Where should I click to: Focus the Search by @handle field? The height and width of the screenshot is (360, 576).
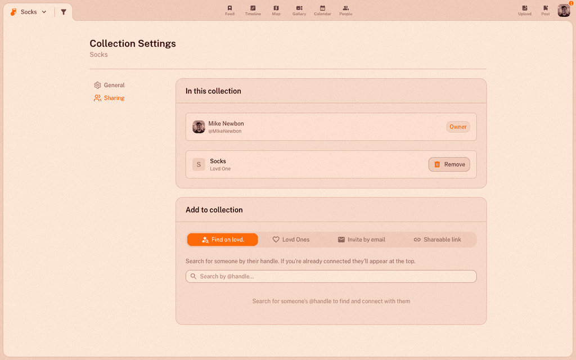coord(331,277)
